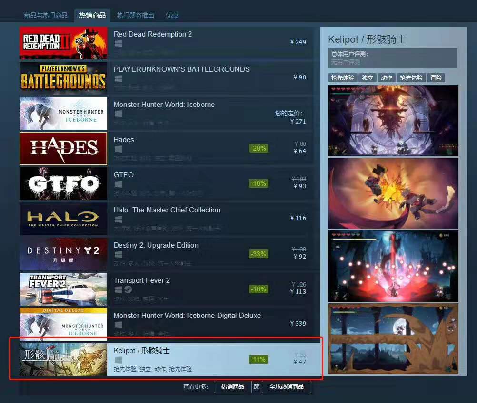This screenshot has height=403, width=477.
Task: Open the Monster Hunter World: Iceborne Digital Deluxe title
Action: click(x=187, y=316)
